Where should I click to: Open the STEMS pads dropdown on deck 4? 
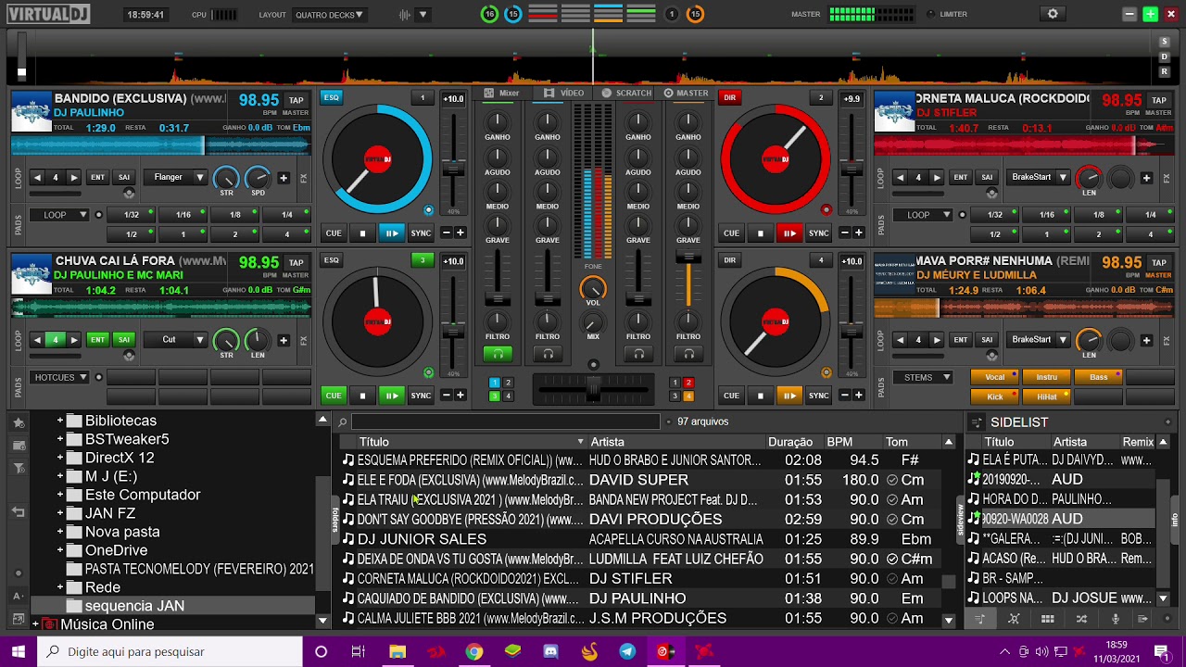coord(924,377)
